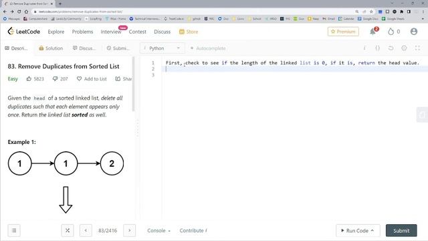This screenshot has height=241, width=428.
Task: Click the problem title text
Action: [64, 66]
